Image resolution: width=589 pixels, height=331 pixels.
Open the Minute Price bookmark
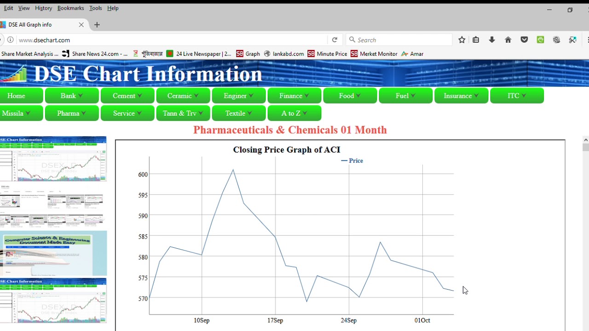(327, 54)
